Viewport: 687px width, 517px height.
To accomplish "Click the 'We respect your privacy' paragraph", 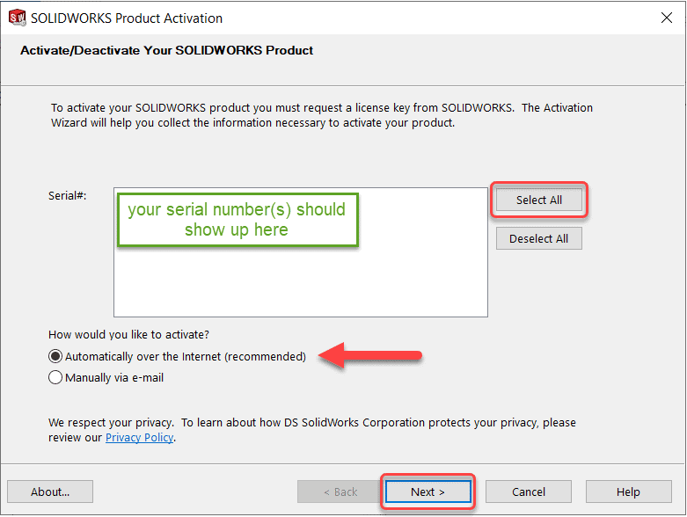I will 311,423.
